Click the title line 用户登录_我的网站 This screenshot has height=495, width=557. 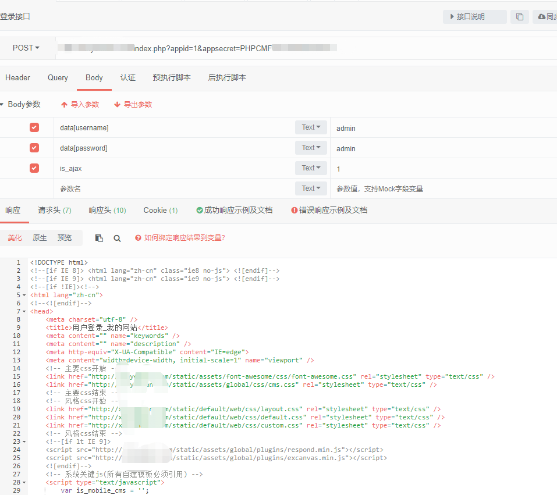(107, 327)
